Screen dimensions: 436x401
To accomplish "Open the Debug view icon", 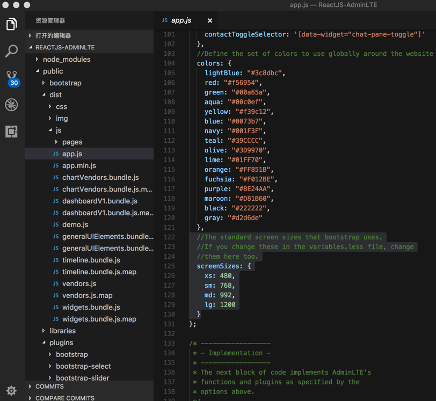I will point(11,105).
